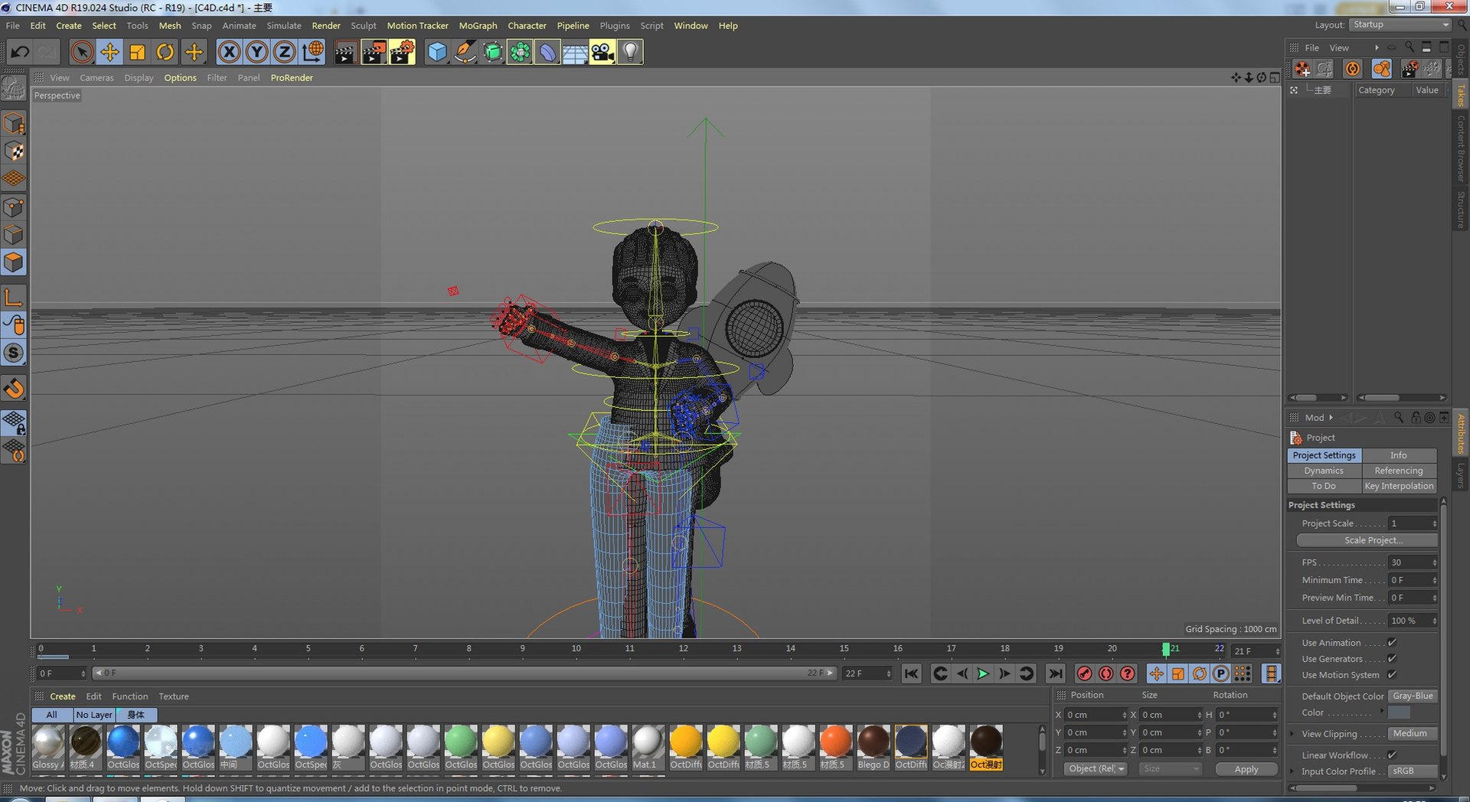Open the viewport Cameras menu
Image resolution: width=1470 pixels, height=802 pixels.
[x=96, y=78]
